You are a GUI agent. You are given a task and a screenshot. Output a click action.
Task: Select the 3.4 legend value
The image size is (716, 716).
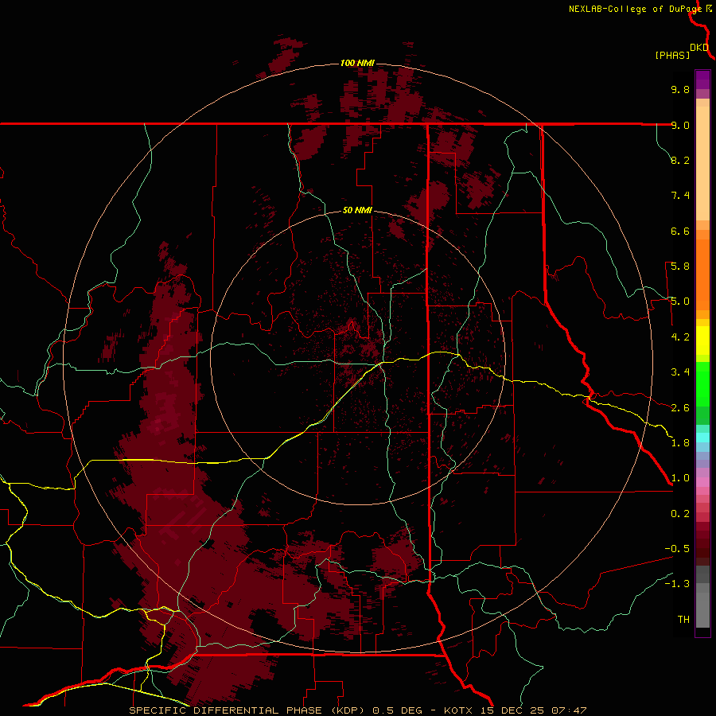(x=680, y=372)
